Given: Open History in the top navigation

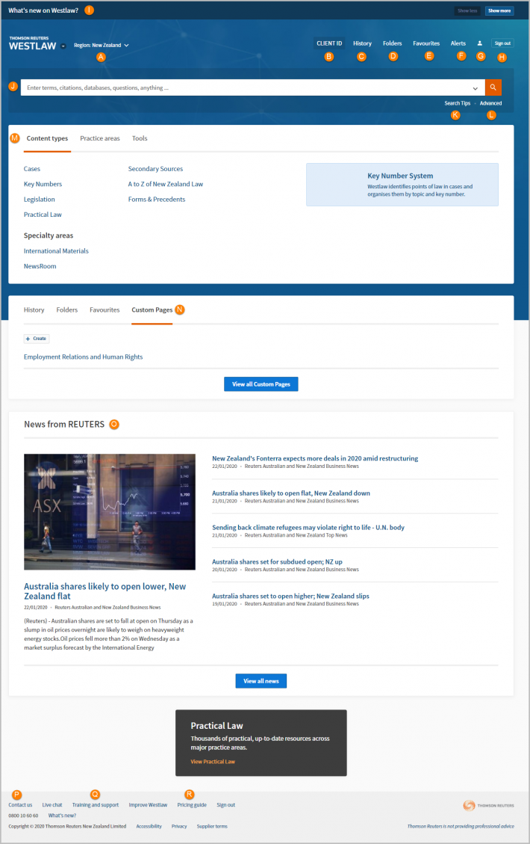Looking at the screenshot, I should (362, 43).
